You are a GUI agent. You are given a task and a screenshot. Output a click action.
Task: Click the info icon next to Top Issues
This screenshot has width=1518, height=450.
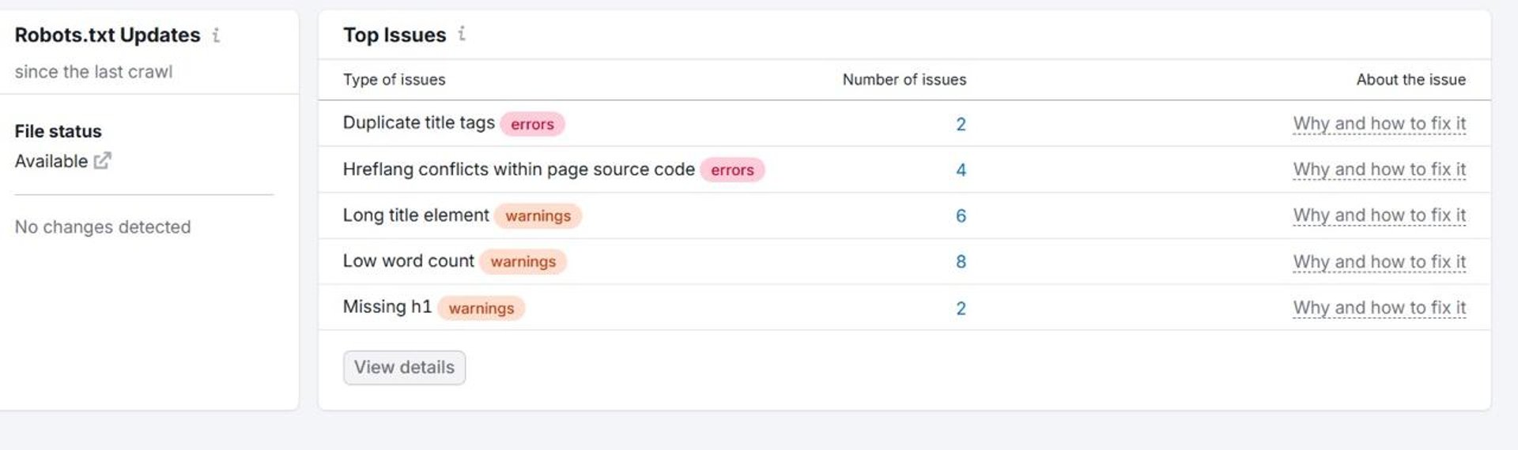coord(462,34)
